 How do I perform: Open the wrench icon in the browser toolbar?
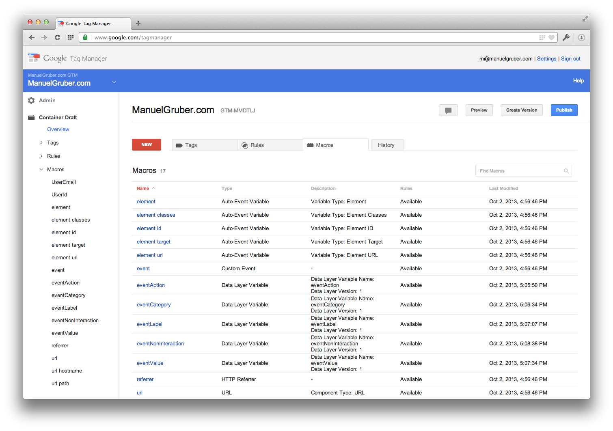point(566,37)
